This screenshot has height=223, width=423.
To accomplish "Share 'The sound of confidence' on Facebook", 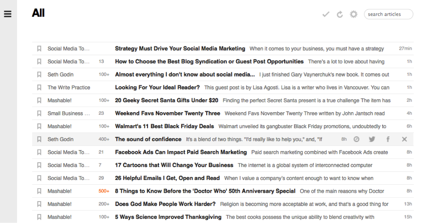I will coord(388,139).
